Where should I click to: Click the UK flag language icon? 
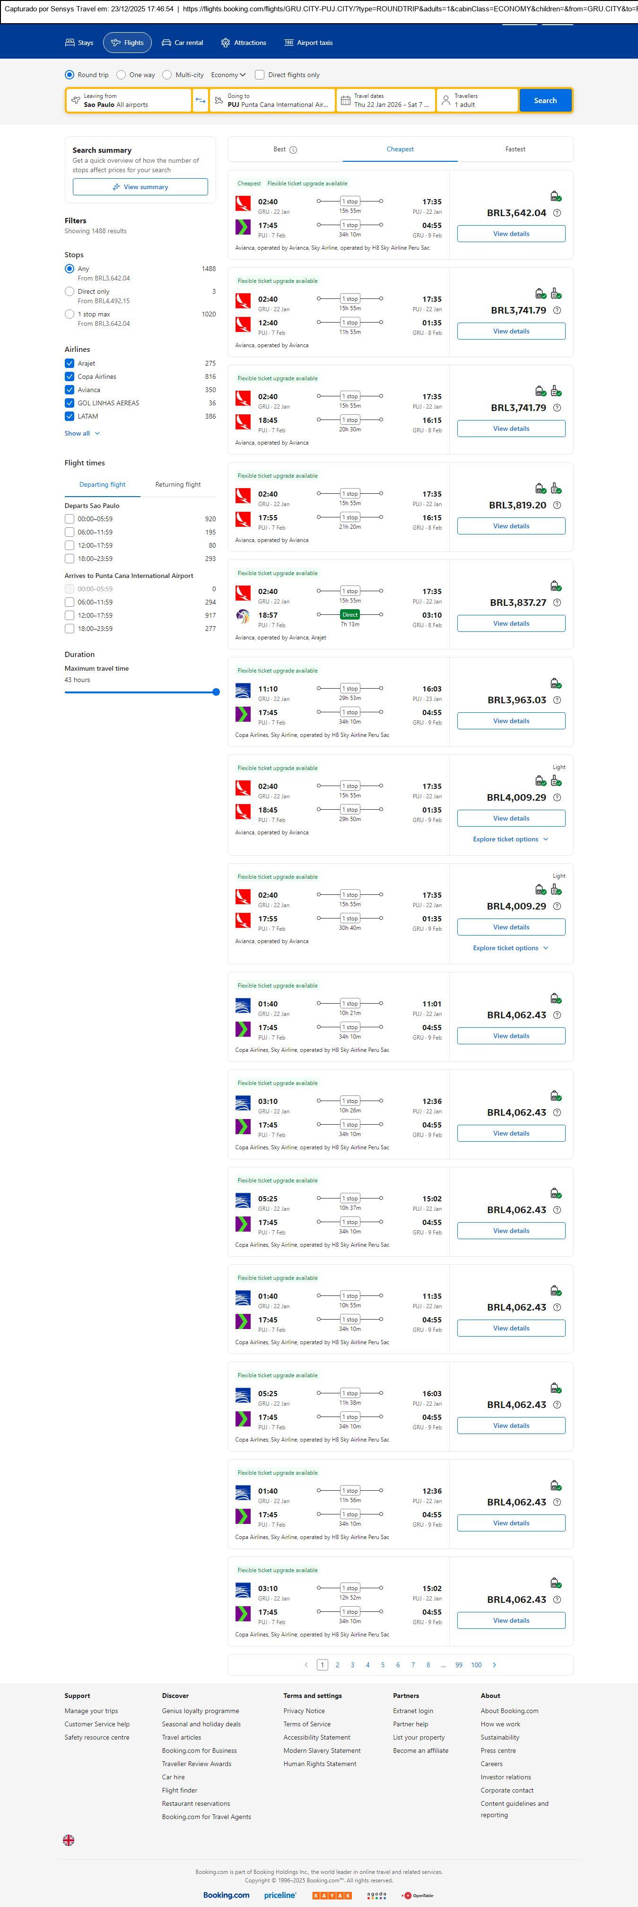pyautogui.click(x=69, y=1840)
